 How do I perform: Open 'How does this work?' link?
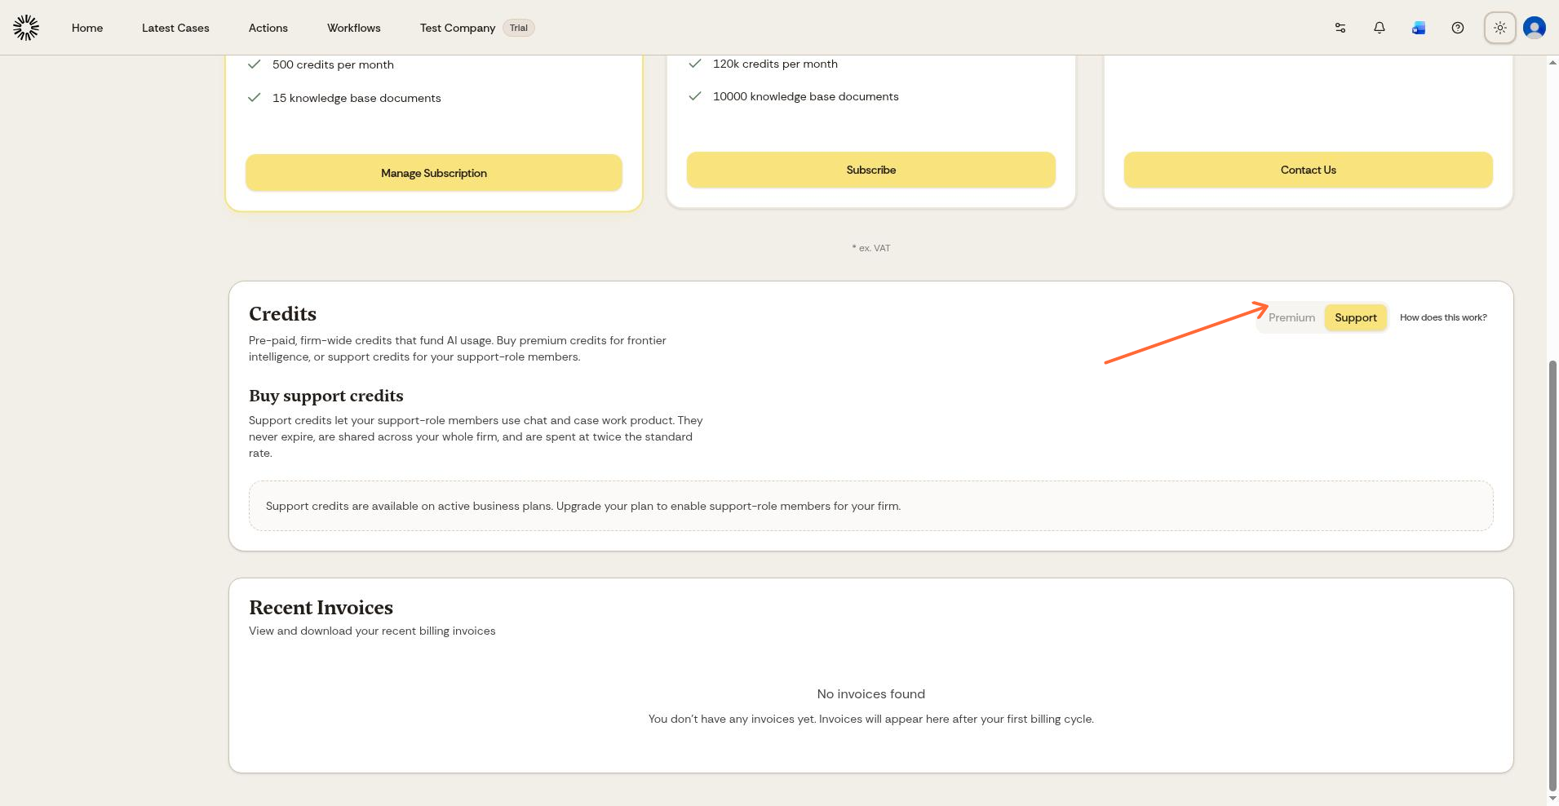tap(1443, 317)
